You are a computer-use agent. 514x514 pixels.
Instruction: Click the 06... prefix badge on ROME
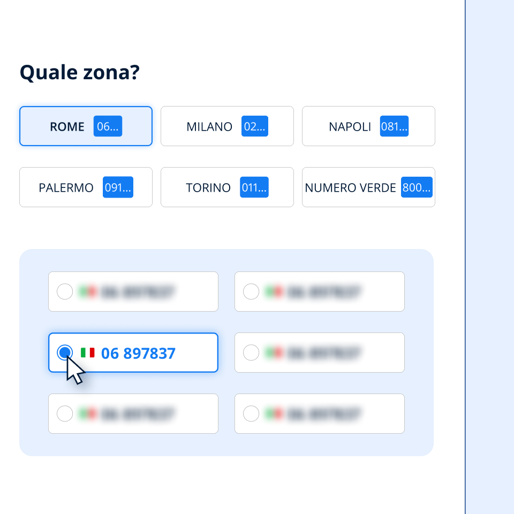tap(107, 126)
